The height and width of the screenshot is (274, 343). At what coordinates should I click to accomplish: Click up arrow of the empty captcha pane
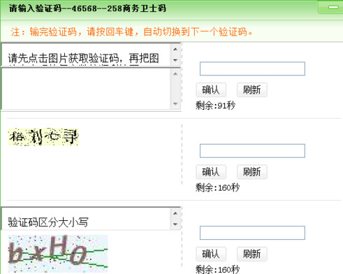[175, 74]
